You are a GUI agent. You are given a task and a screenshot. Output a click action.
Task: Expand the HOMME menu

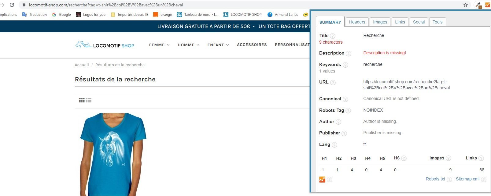pos(188,45)
